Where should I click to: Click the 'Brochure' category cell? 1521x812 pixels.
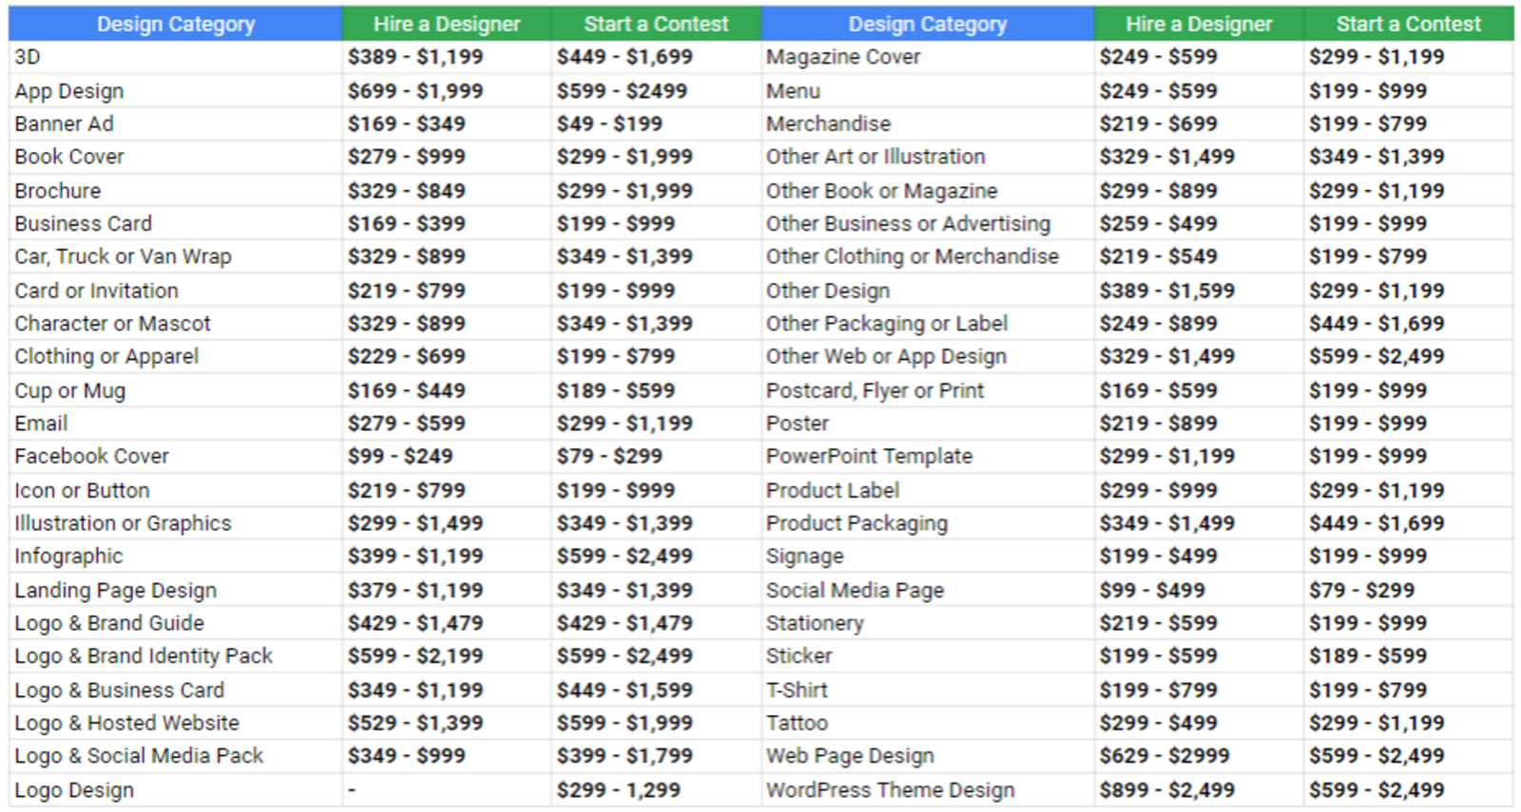click(x=176, y=191)
